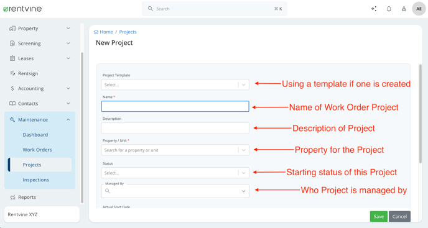Open the AE user avatar menu
The width and height of the screenshot is (428, 228).
419,9
